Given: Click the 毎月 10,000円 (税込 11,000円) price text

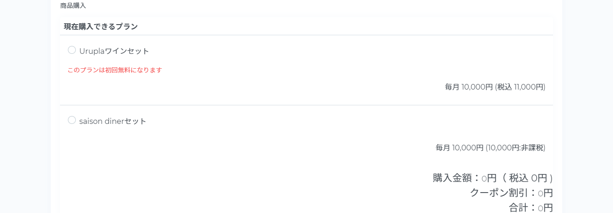Looking at the screenshot, I should tap(495, 87).
